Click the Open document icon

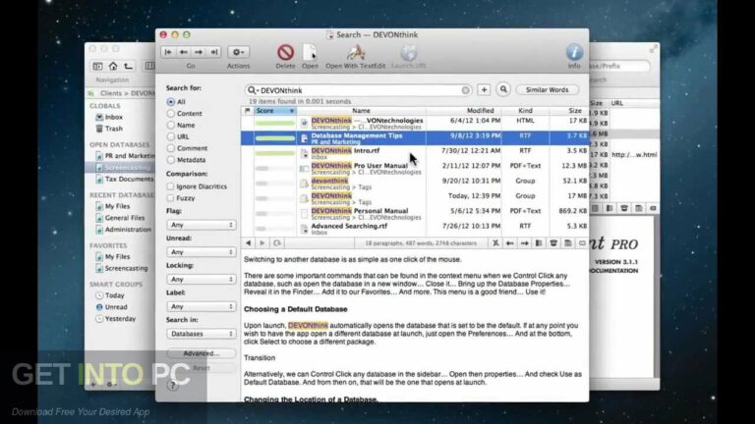310,52
